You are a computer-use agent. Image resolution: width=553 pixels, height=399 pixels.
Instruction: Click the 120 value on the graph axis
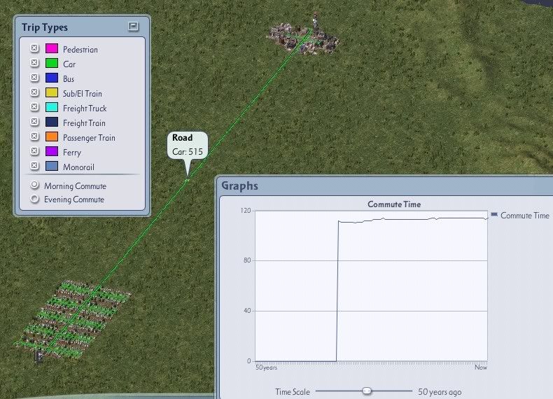tap(246, 211)
